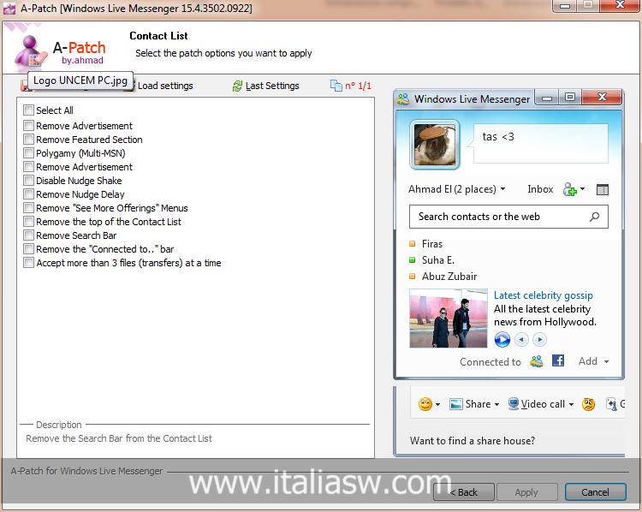Click the Search contacts or the web field
The width and height of the screenshot is (642, 512).
(508, 217)
